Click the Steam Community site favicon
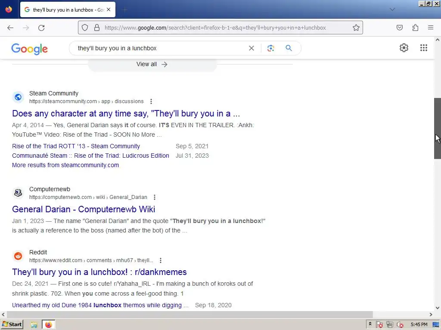This screenshot has width=441, height=330. (18, 97)
